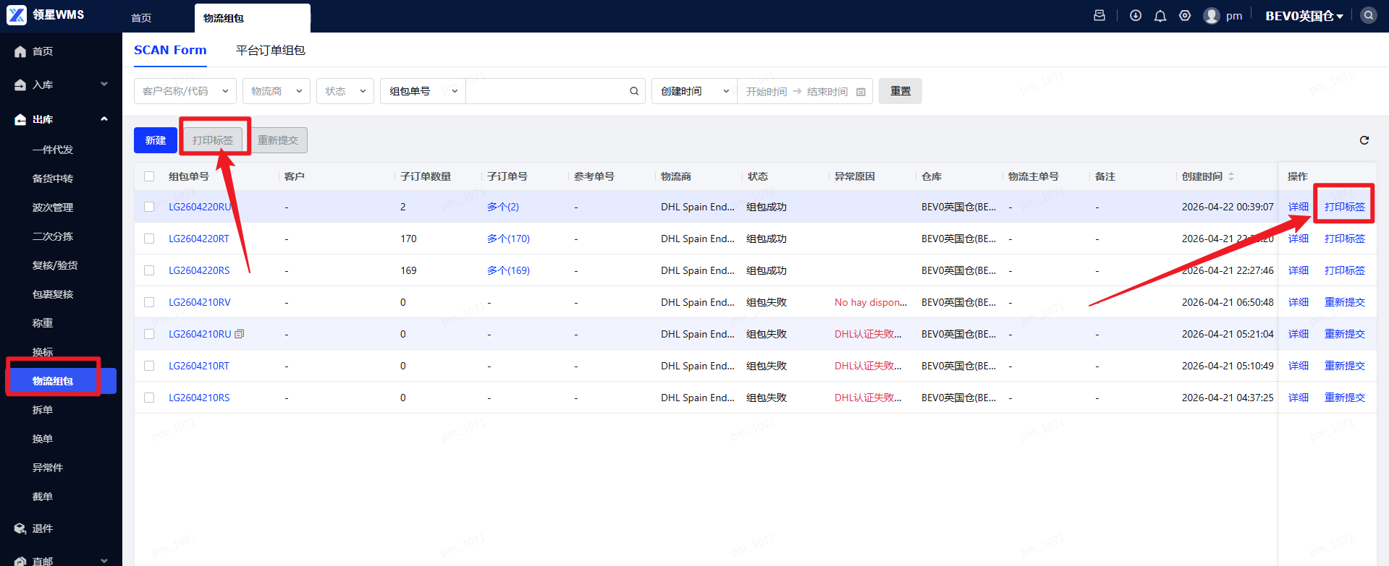Screen dimensions: 1389x566
Task: Sort by 创建时间 column sort icon
Action: coord(1231,176)
